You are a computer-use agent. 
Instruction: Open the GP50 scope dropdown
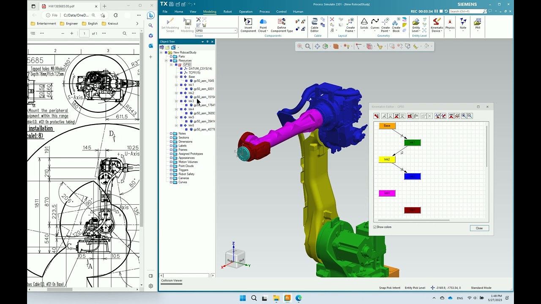tap(235, 31)
